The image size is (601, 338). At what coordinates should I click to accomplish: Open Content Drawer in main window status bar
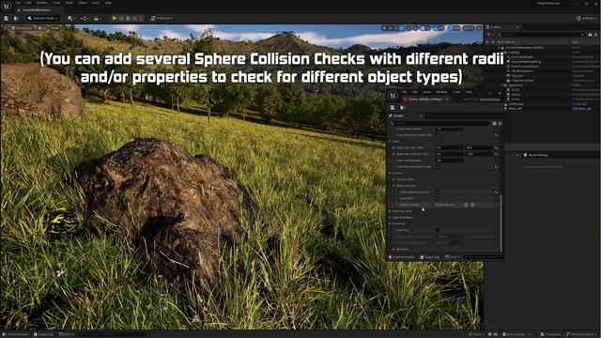[16, 334]
